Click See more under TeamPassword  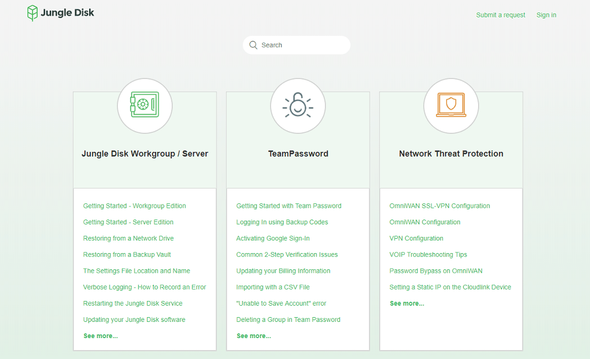pyautogui.click(x=254, y=336)
